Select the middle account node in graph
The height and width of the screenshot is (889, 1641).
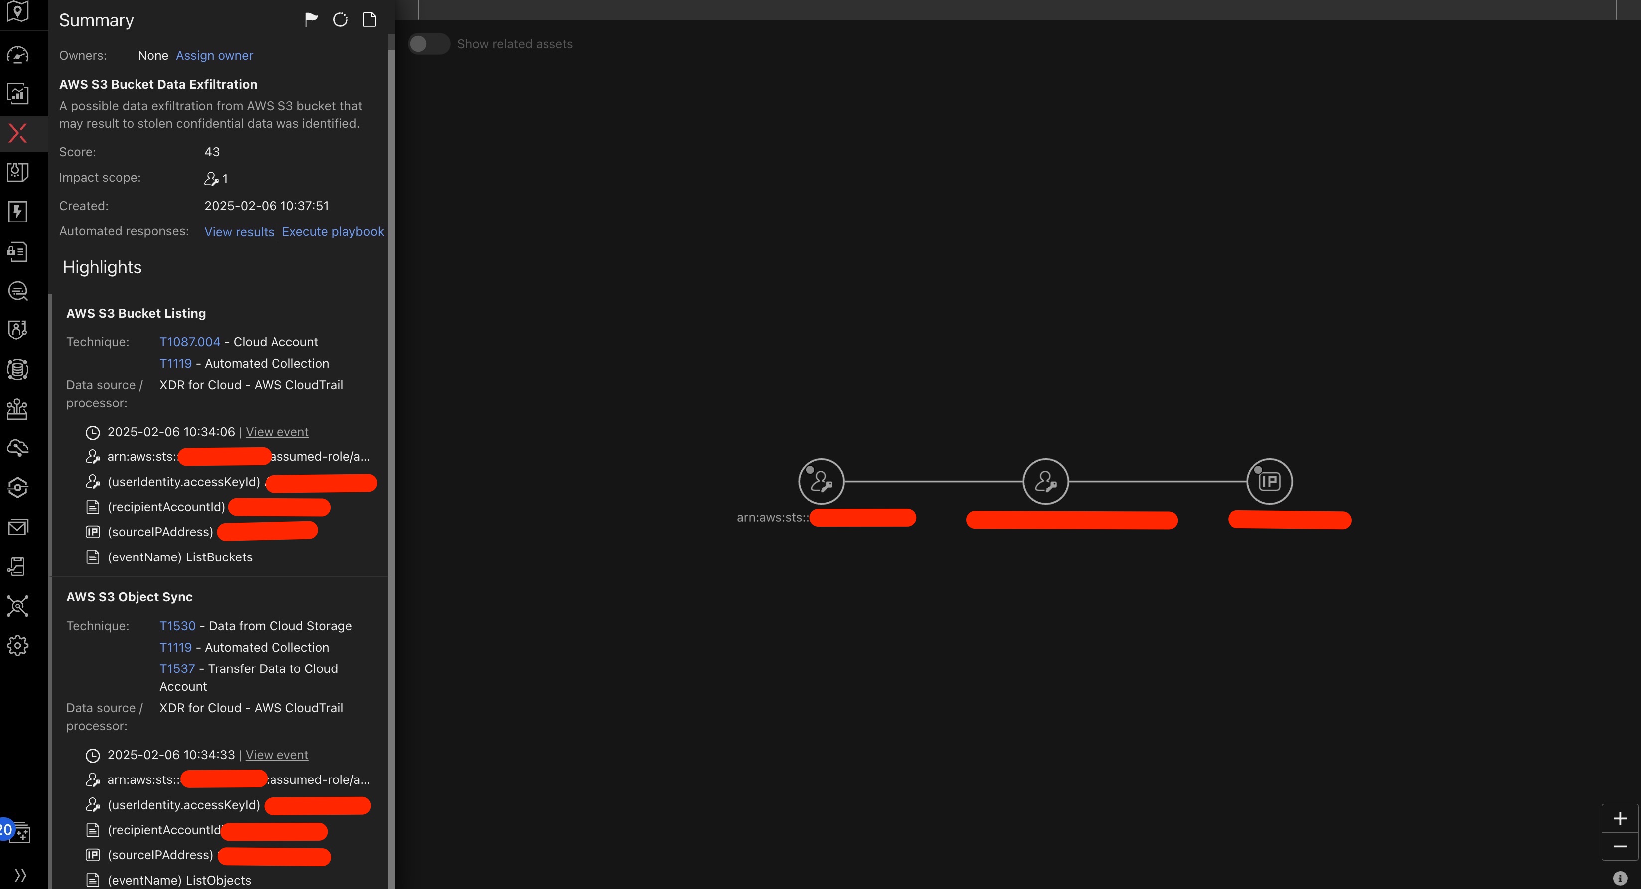pyautogui.click(x=1045, y=482)
